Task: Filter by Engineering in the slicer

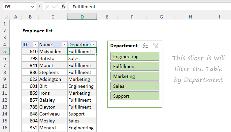Action: click(x=135, y=56)
